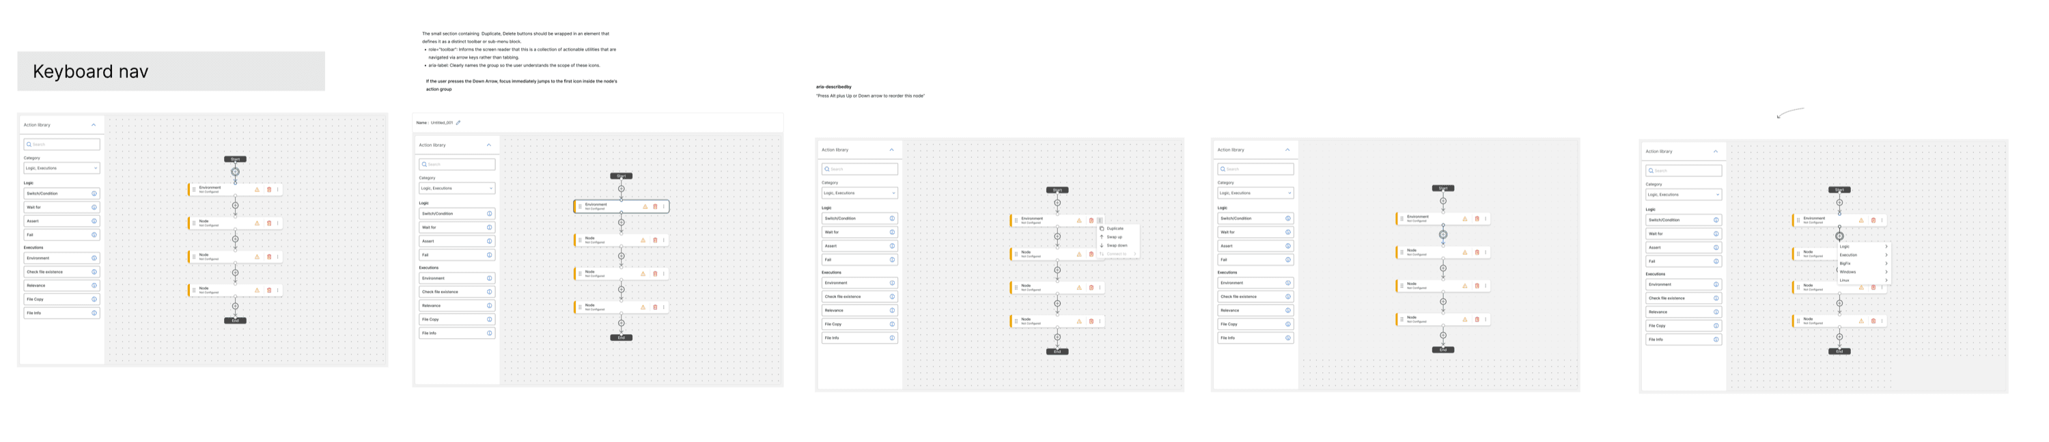Click Start node in Keyboard nav frame
Screen dimensions: 2049x442
(236, 159)
